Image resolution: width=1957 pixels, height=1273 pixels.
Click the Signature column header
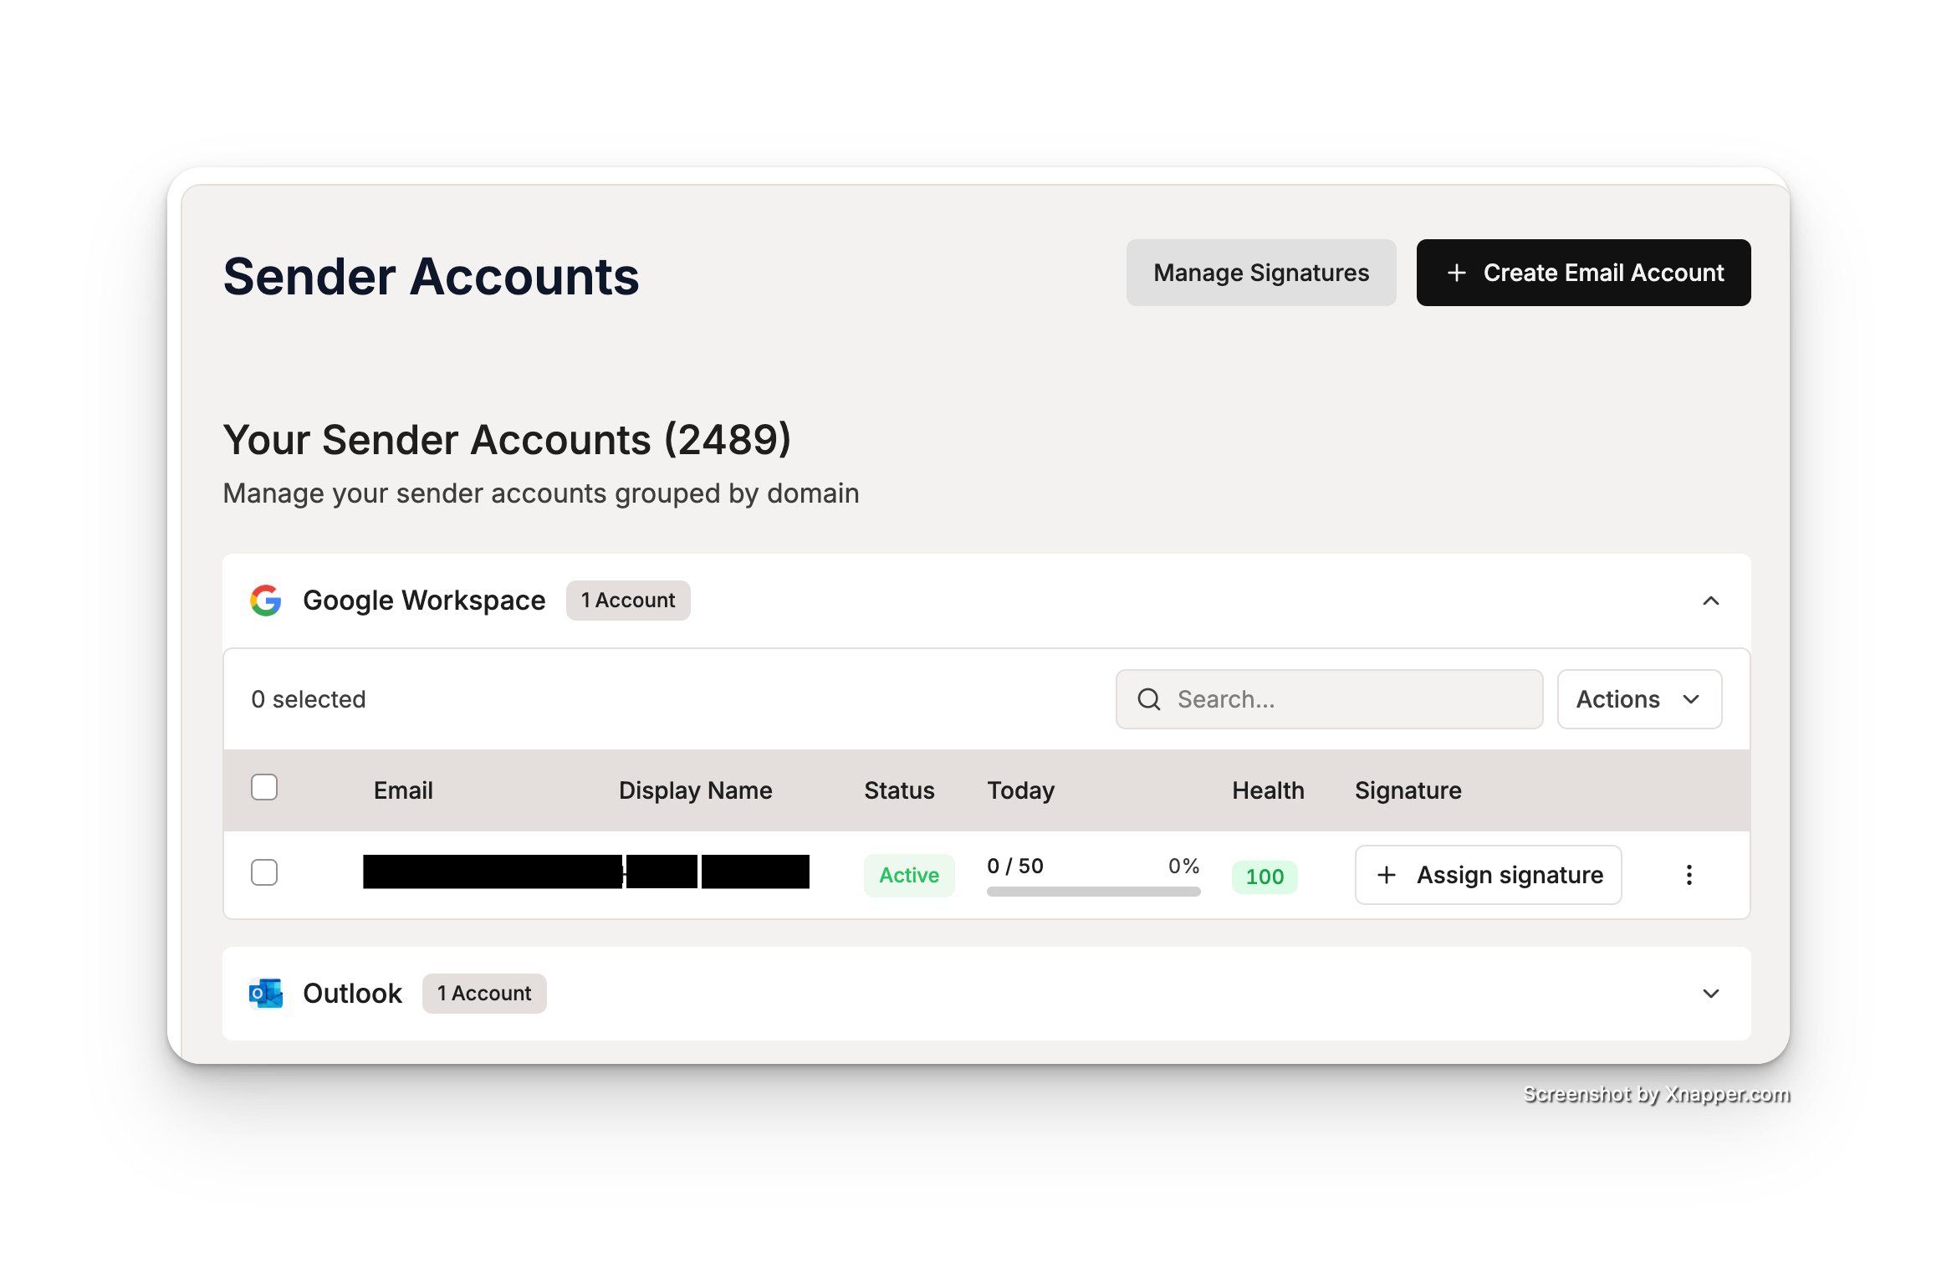(x=1408, y=790)
